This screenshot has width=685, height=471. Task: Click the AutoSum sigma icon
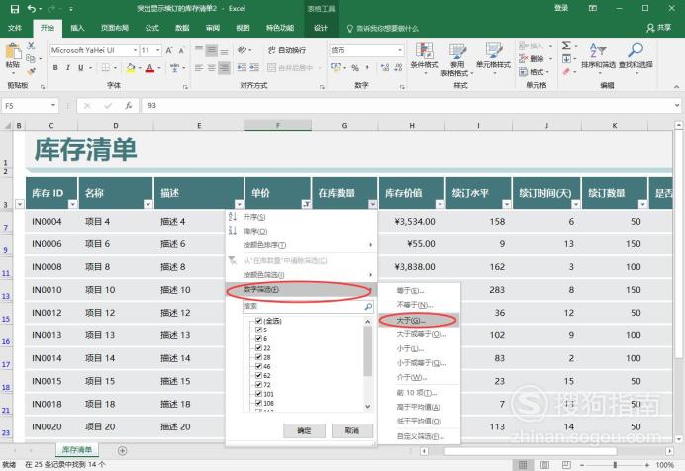(x=566, y=46)
